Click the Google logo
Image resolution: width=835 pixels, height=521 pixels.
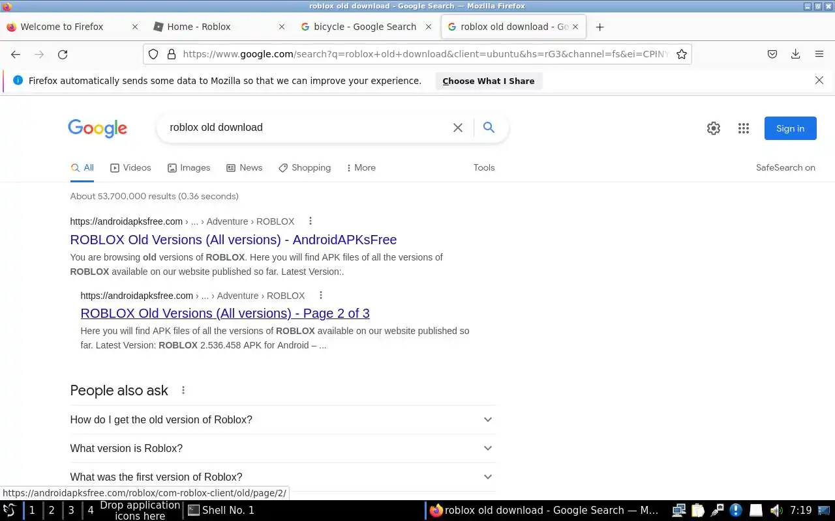pyautogui.click(x=97, y=128)
